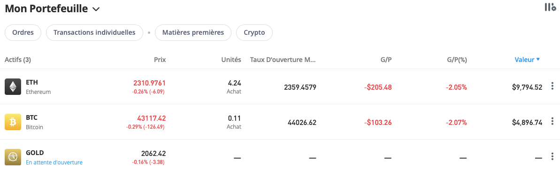Click the Actifs (3) column header

pos(18,60)
